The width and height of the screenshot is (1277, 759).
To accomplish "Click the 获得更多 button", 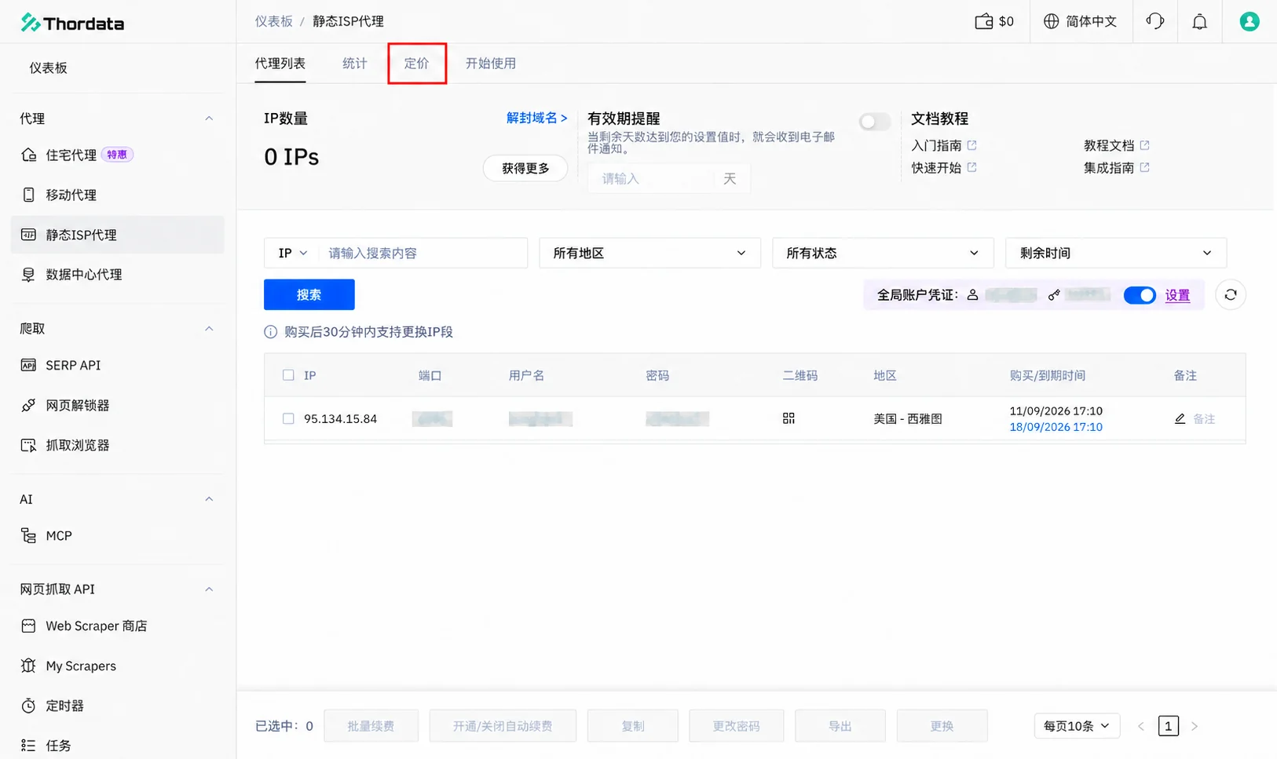I will pyautogui.click(x=525, y=168).
